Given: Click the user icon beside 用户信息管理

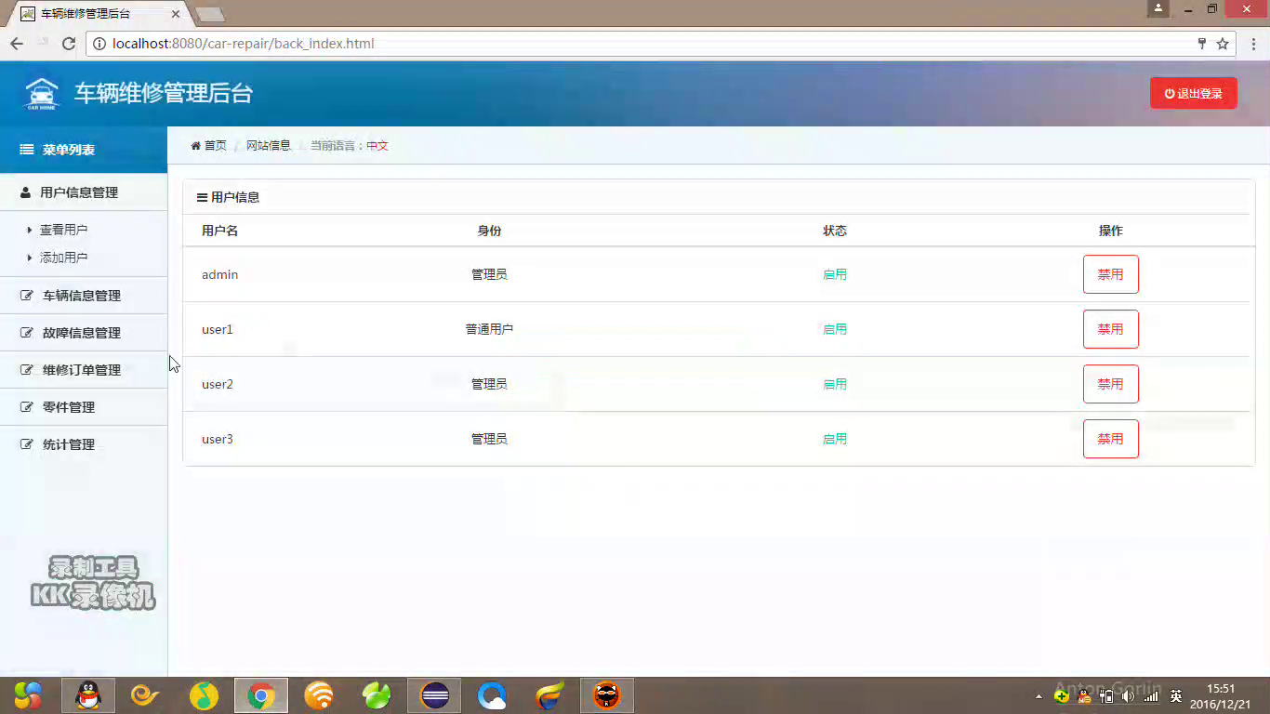Looking at the screenshot, I should click(26, 192).
